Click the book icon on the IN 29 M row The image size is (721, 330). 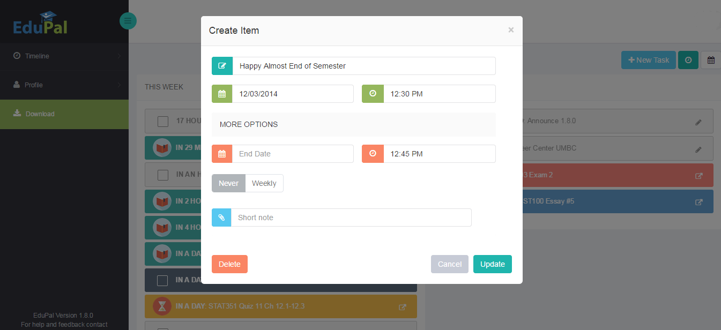pyautogui.click(x=162, y=147)
